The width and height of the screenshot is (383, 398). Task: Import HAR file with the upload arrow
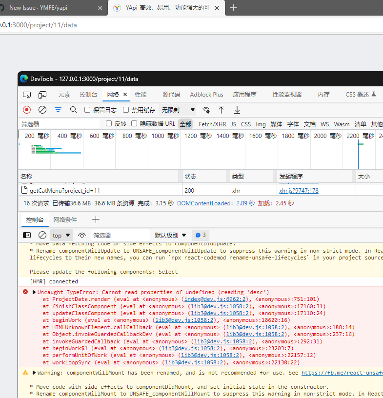221,110
